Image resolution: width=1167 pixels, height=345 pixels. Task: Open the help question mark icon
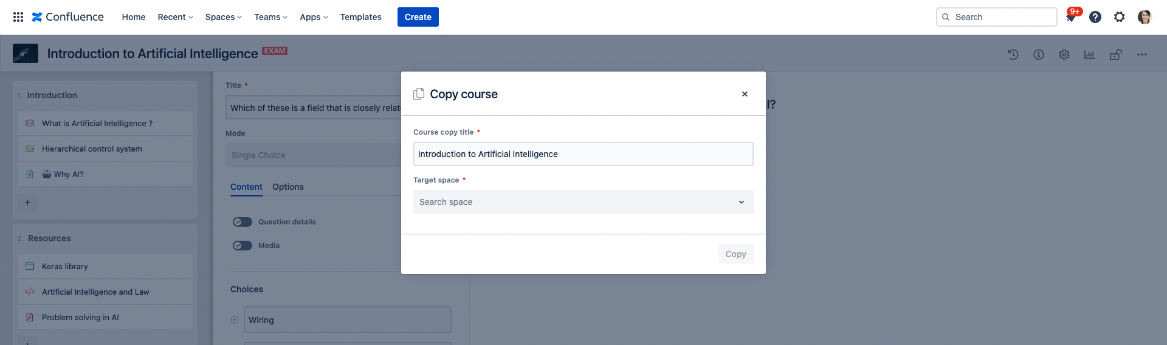coord(1095,17)
